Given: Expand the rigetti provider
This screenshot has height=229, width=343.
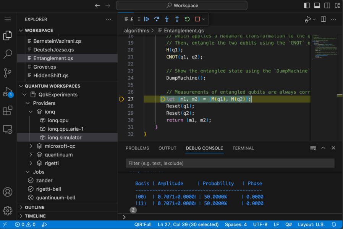Looking at the screenshot, I should pos(31,163).
